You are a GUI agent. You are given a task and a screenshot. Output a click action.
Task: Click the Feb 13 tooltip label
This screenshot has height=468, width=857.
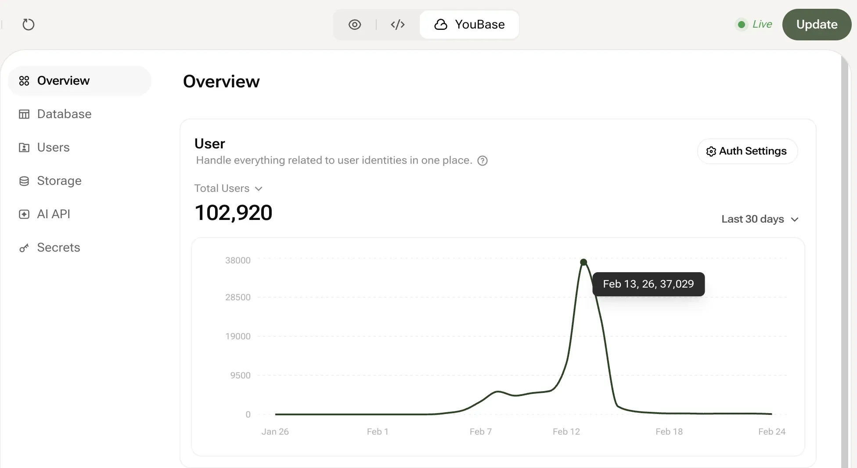coord(648,284)
